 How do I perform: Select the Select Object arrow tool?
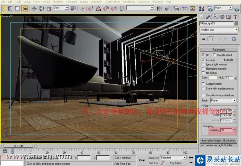pyautogui.click(x=3, y=9)
